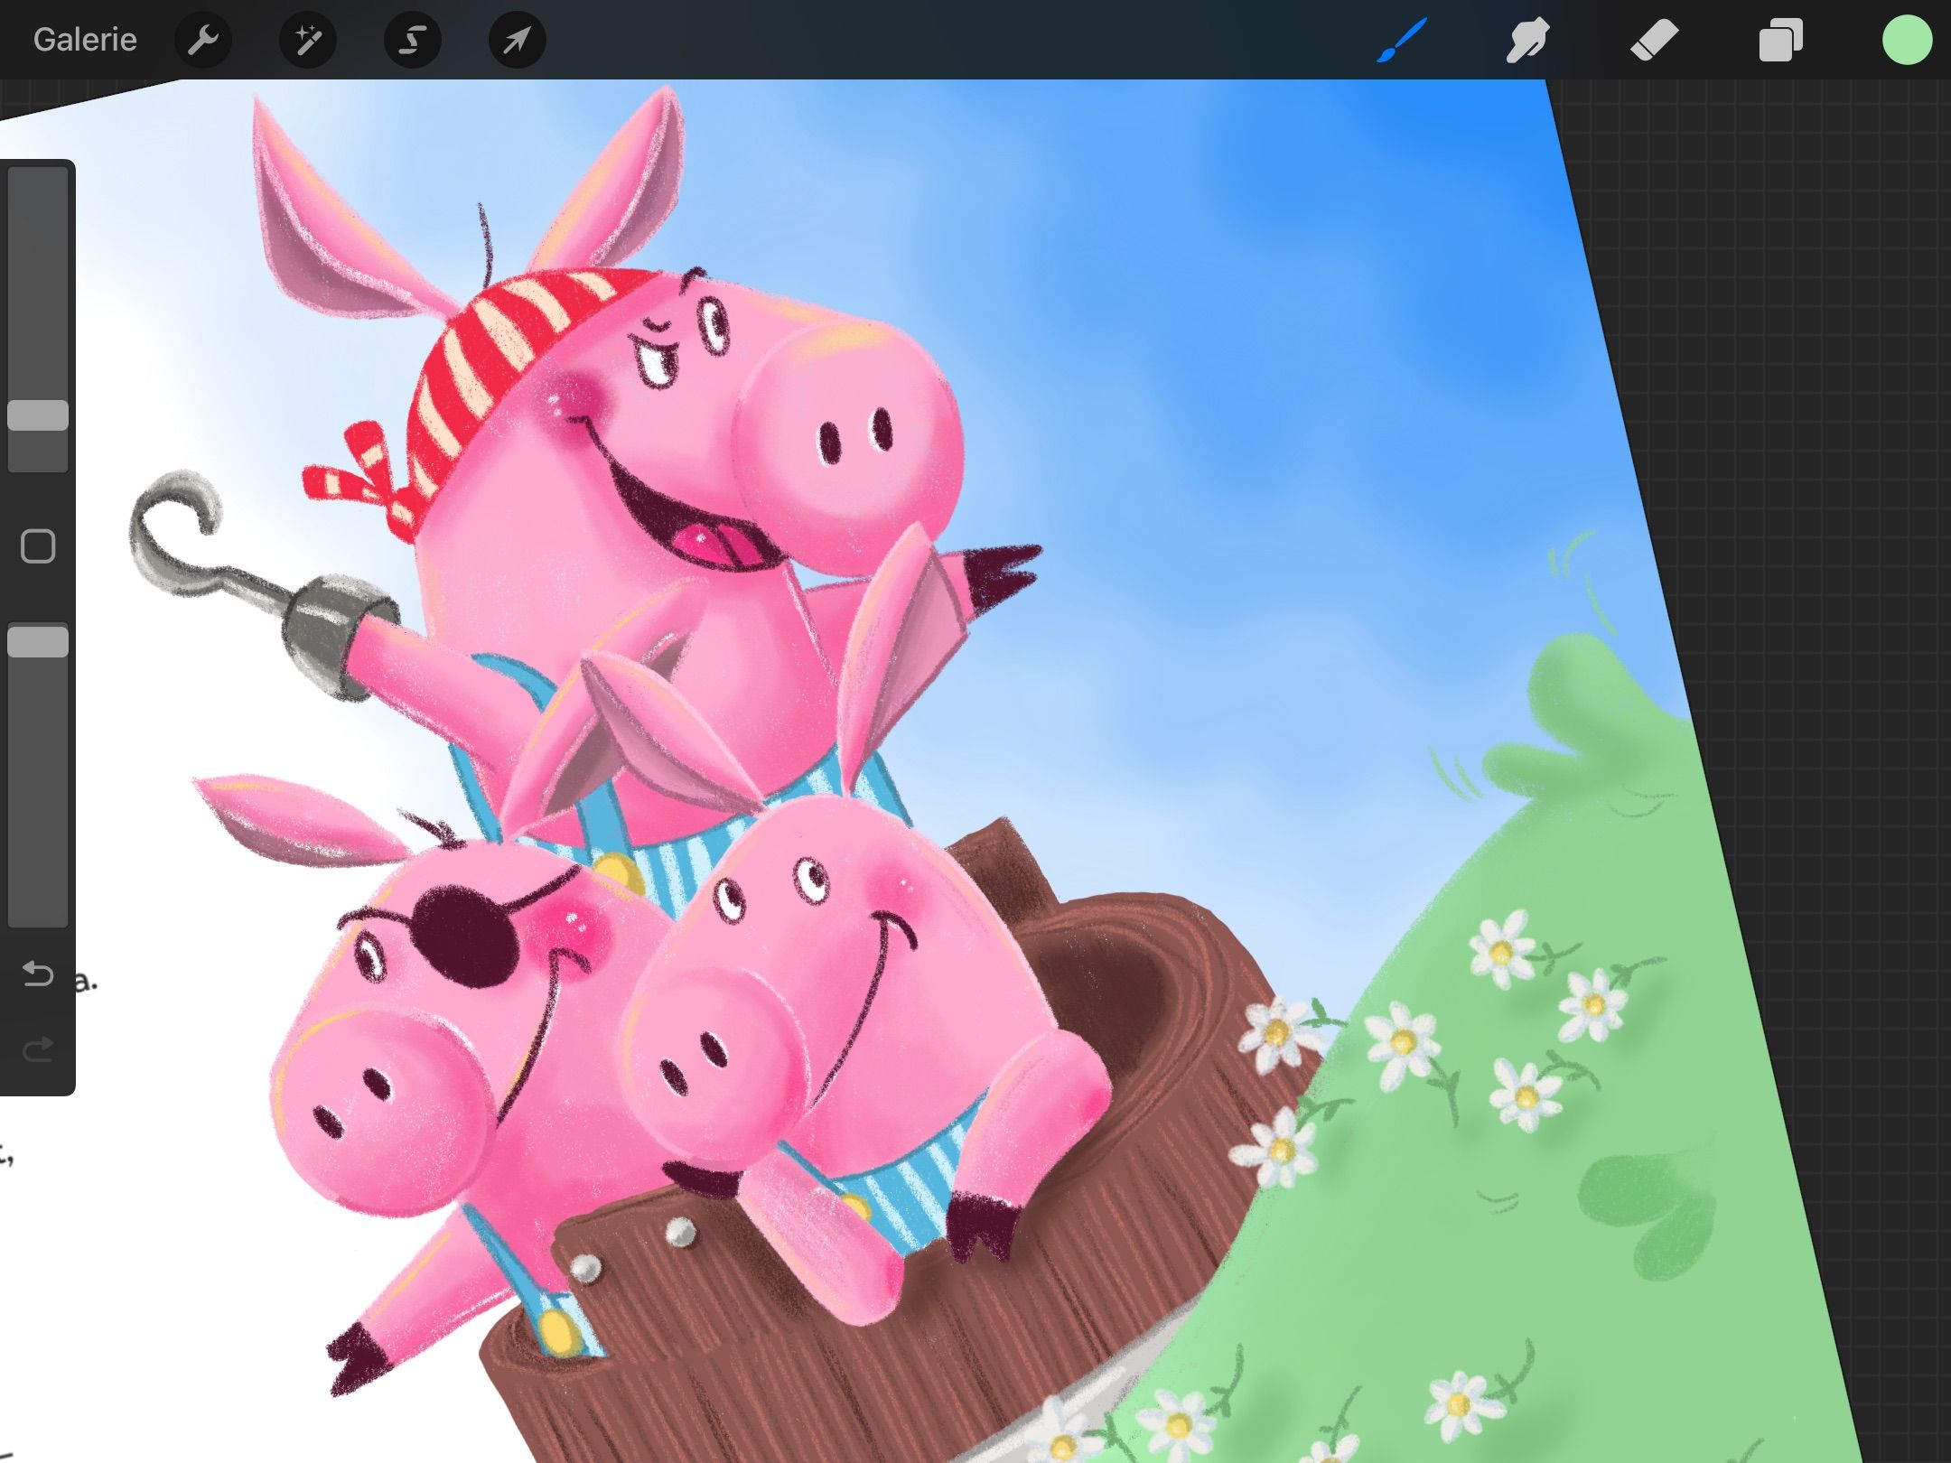Open the Adjustments magic wand menu
Screen dimensions: 1951x1463
click(308, 40)
